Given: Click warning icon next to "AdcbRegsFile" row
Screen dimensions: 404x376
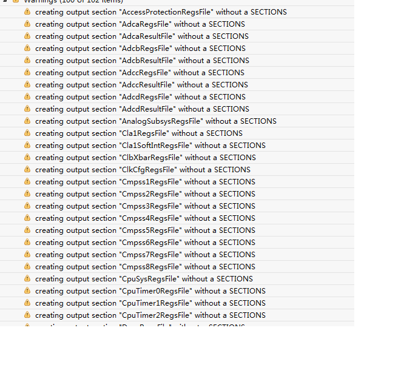Looking at the screenshot, I should click(x=27, y=49).
